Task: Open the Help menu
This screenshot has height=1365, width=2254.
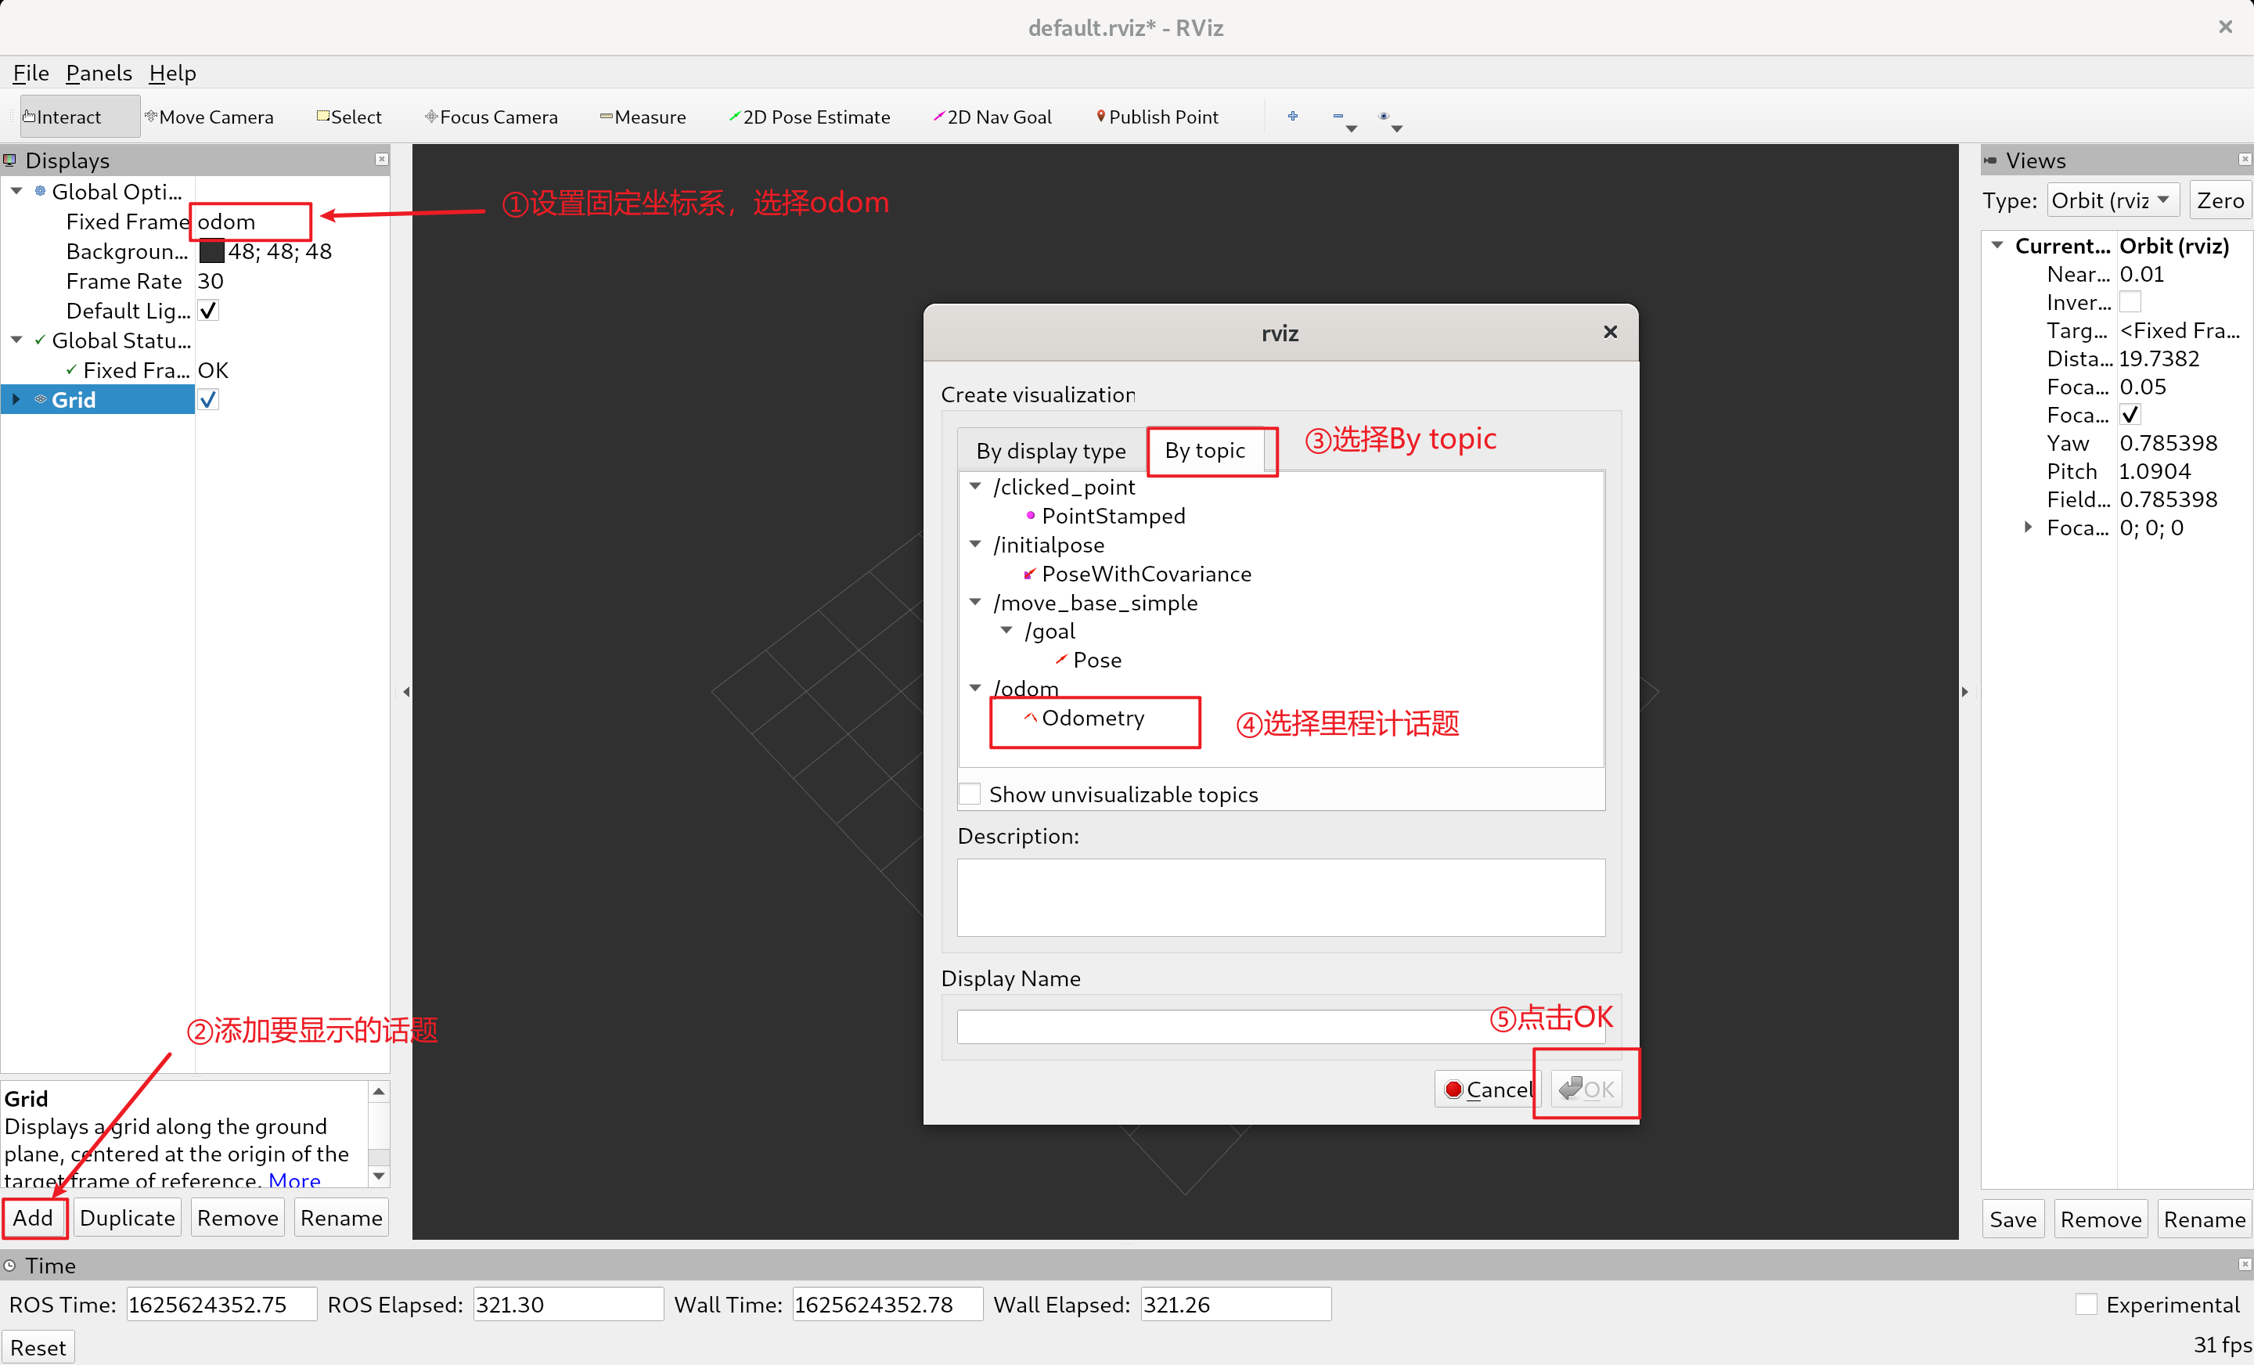Action: (173, 72)
